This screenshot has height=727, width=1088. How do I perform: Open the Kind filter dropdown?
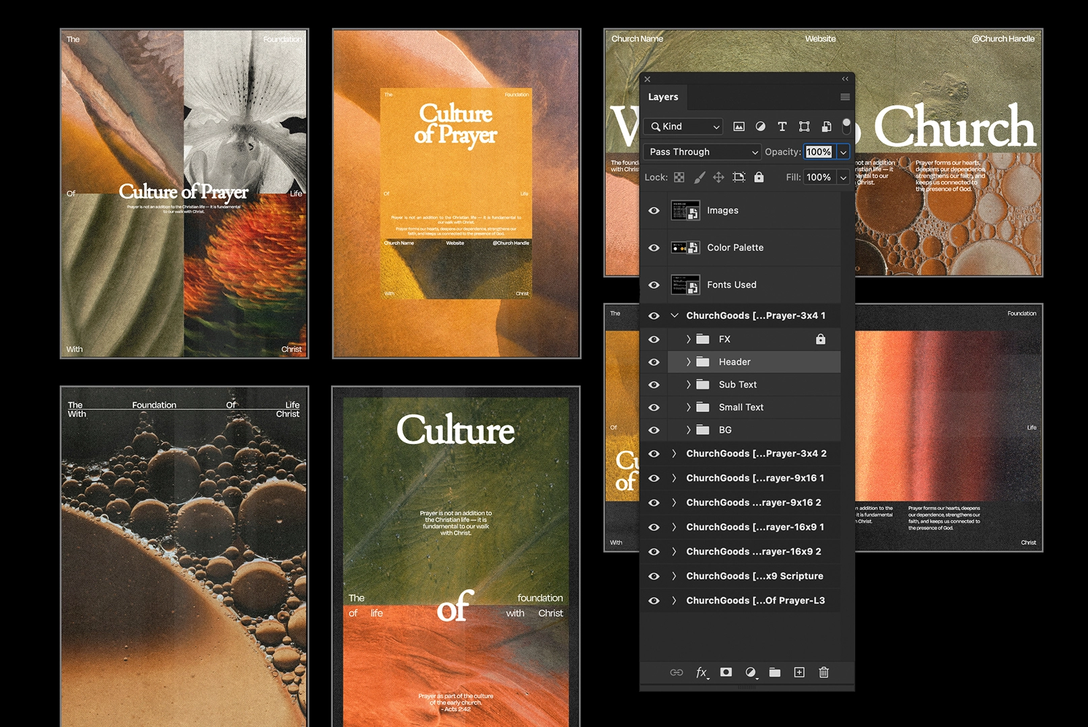click(683, 127)
